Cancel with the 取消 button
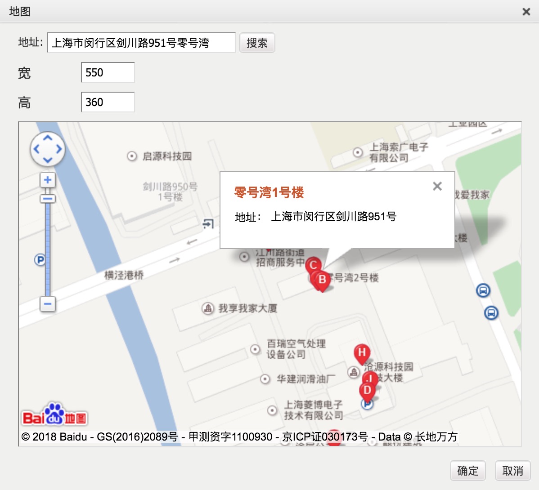Screen dimensions: 539x490 click(x=512, y=471)
